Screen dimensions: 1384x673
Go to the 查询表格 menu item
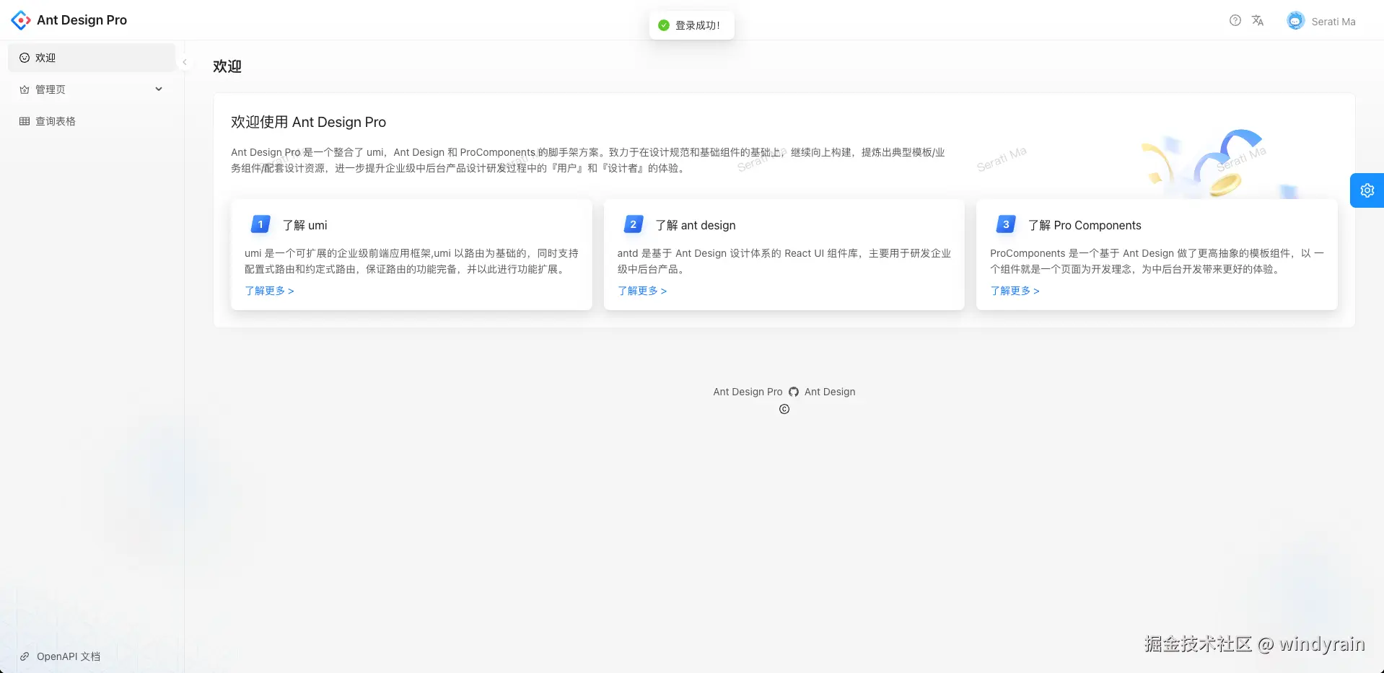[x=92, y=121]
